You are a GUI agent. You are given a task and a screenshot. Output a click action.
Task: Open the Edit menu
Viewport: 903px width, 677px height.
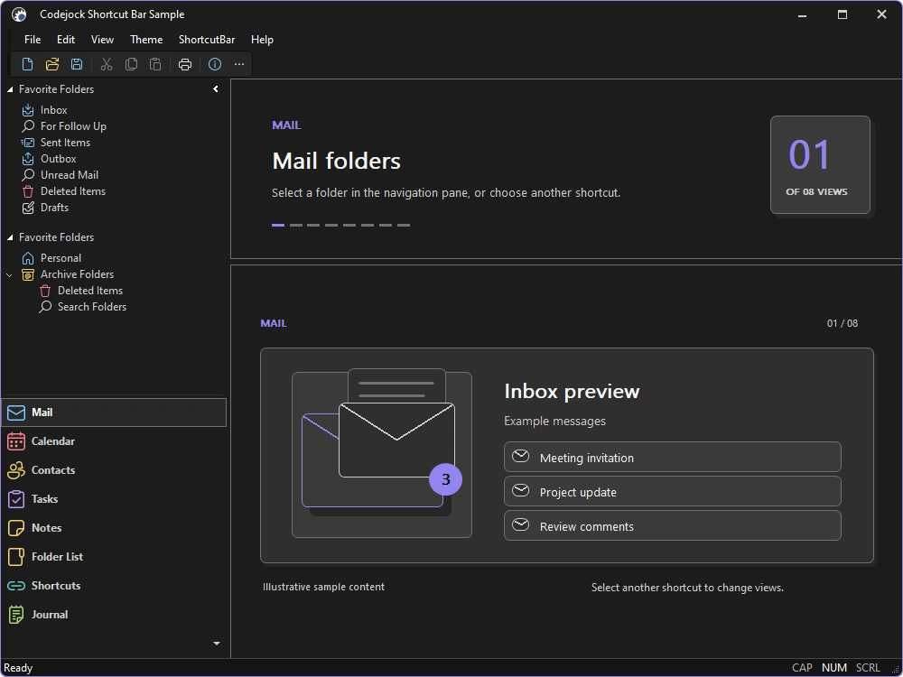tap(66, 40)
